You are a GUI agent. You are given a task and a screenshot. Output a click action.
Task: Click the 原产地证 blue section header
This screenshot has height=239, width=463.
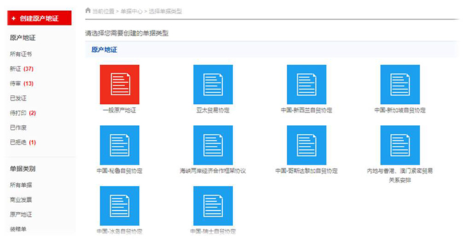point(104,50)
